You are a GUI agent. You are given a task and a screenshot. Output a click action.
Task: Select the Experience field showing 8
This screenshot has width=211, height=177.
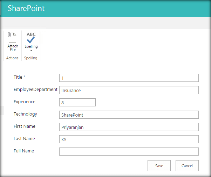pyautogui.click(x=77, y=102)
